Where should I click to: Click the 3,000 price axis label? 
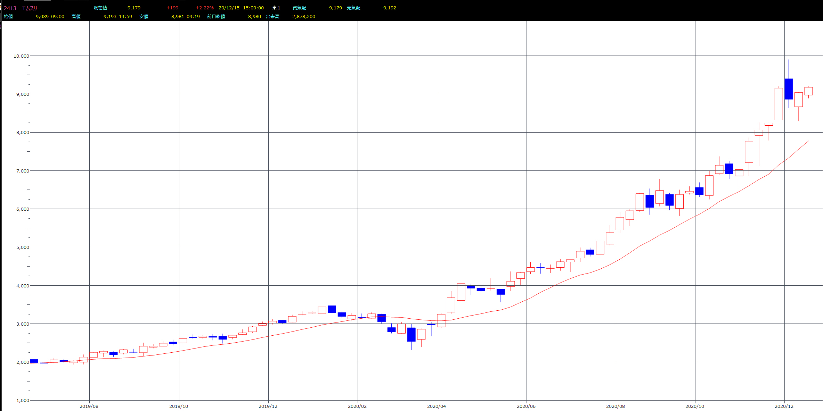tap(23, 324)
